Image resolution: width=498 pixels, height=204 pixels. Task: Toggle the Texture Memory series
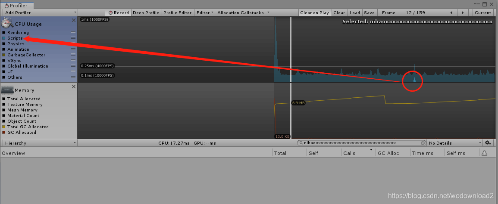(4, 105)
